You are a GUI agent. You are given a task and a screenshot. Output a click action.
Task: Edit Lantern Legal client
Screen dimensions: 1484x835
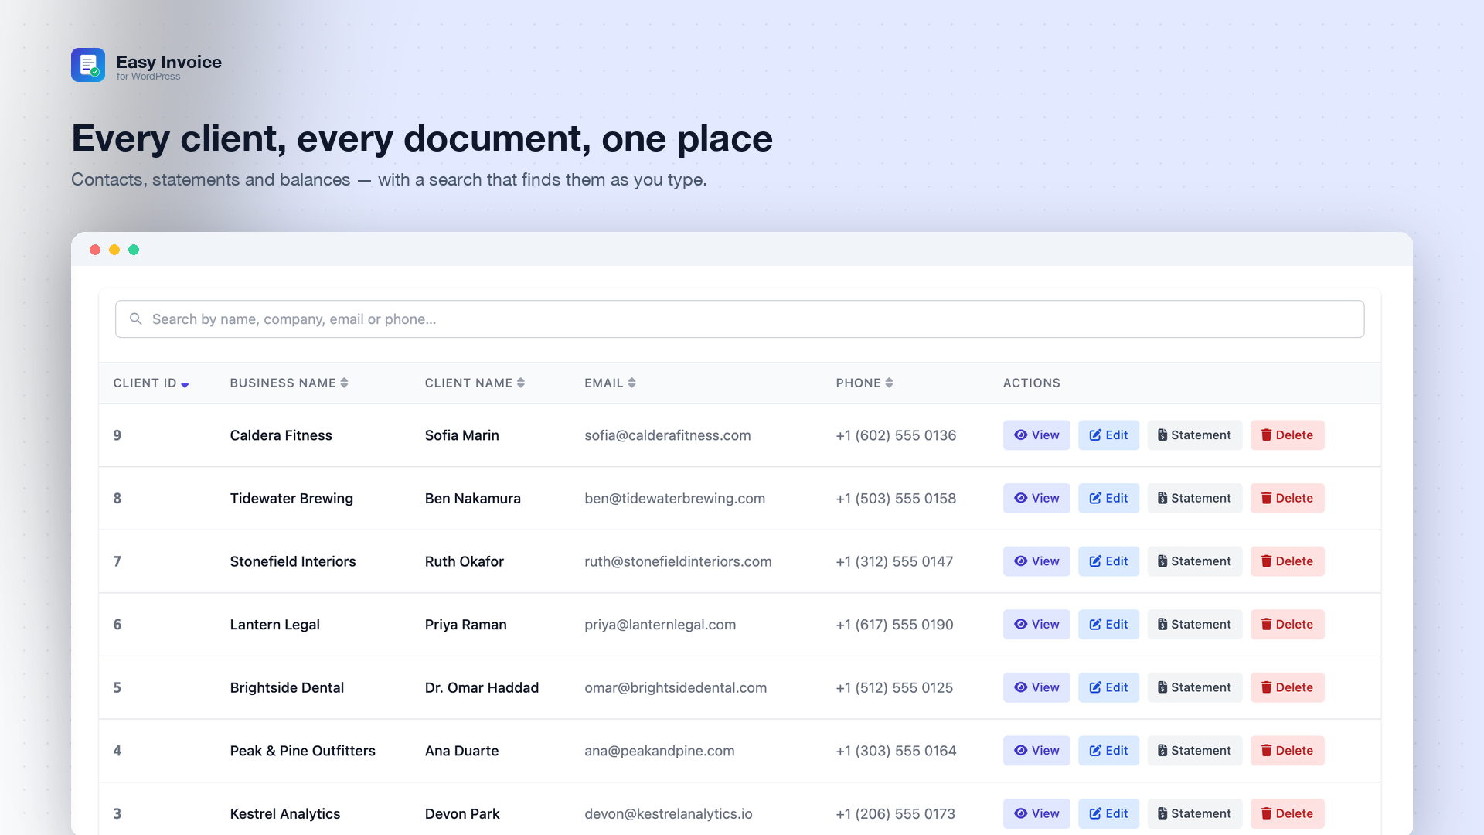point(1108,625)
